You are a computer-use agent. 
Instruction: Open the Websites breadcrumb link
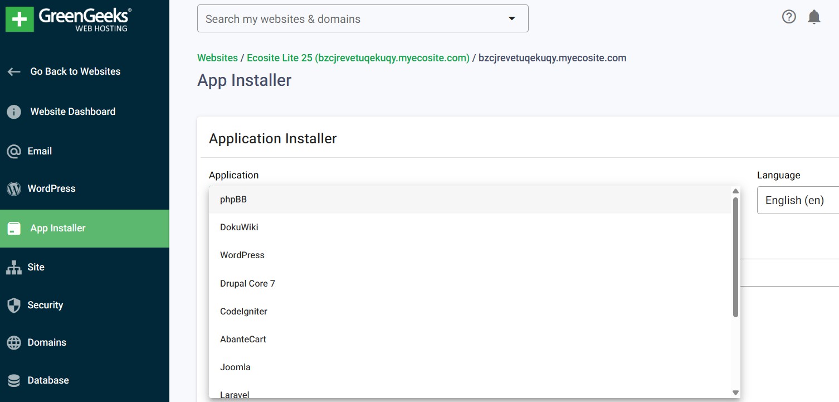pyautogui.click(x=217, y=57)
